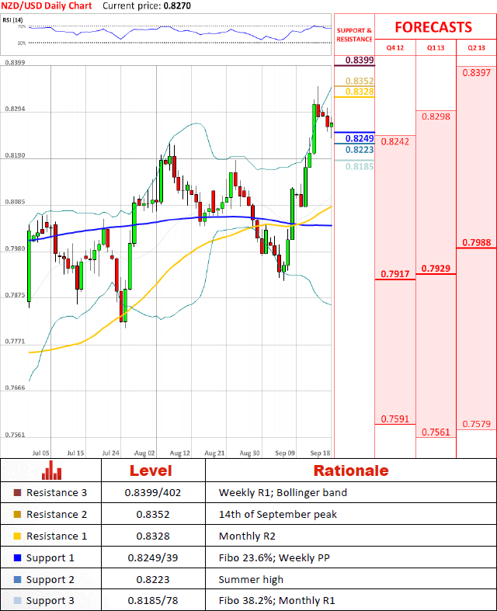Viewport: 497px width, 611px height.
Task: Click the Support 3 row label
Action: (x=50, y=600)
